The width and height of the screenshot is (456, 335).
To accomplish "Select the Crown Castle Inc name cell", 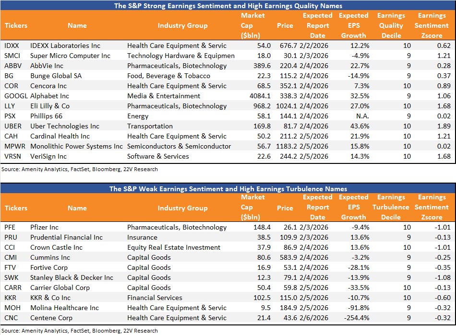I will point(57,248).
